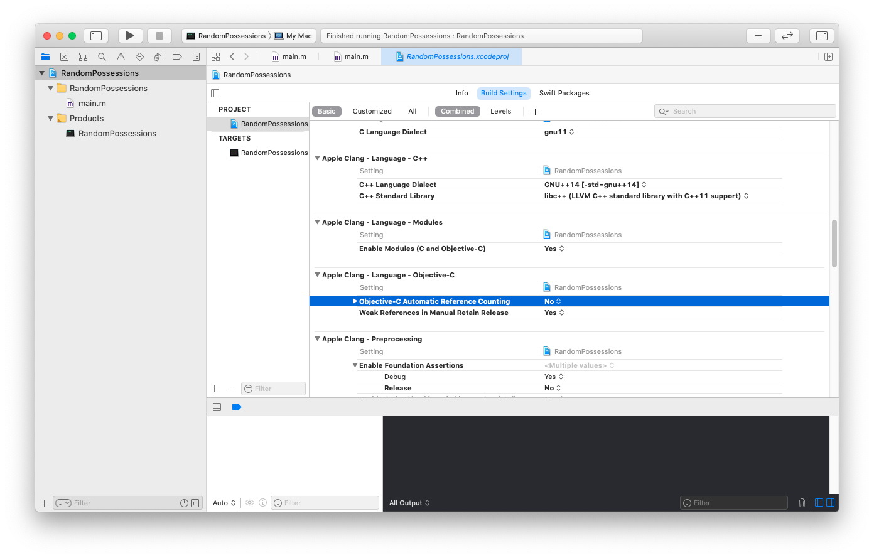Switch to Combined view of settings
The height and width of the screenshot is (558, 874).
click(x=457, y=111)
